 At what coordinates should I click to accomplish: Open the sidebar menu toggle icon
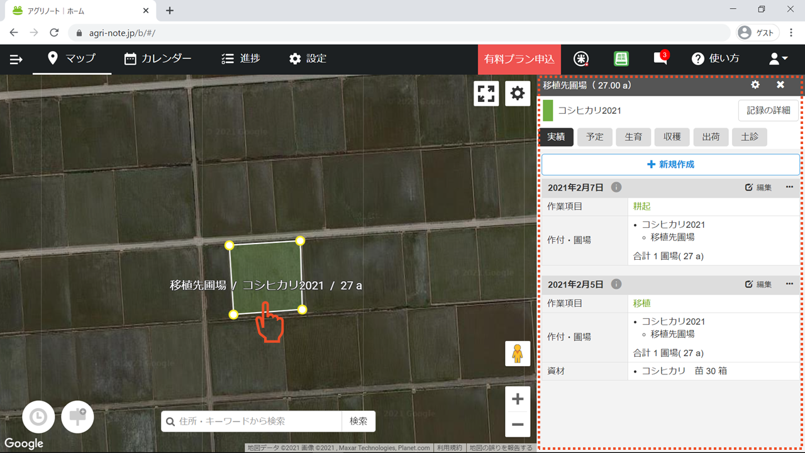click(16, 59)
